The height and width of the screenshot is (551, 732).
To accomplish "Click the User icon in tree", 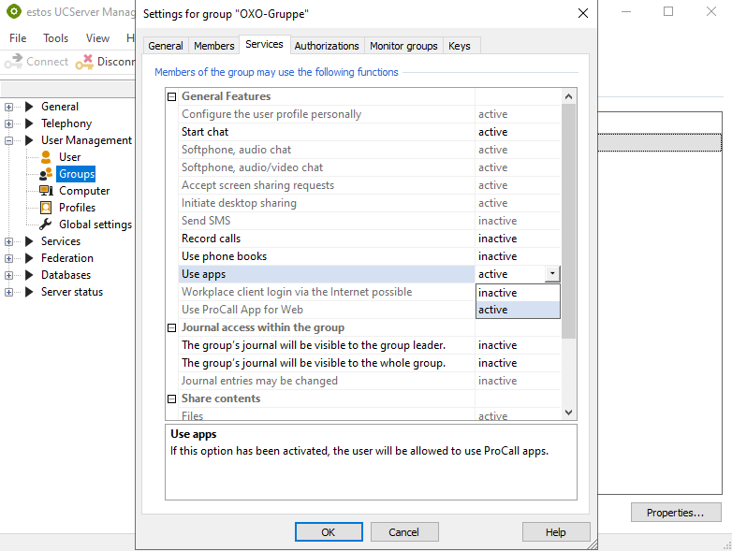I will 46,157.
